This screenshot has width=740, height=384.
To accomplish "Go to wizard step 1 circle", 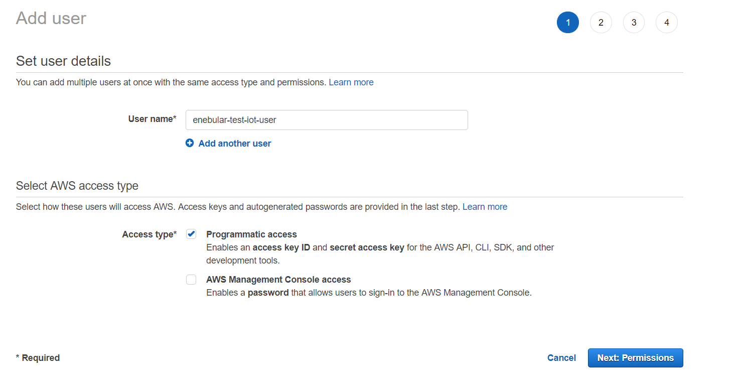I will pyautogui.click(x=568, y=23).
